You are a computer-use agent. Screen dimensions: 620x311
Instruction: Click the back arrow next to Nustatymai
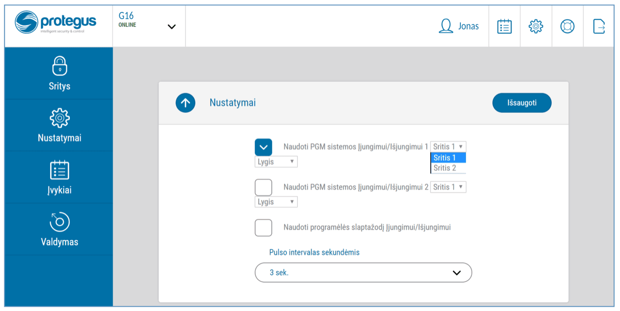tap(185, 103)
